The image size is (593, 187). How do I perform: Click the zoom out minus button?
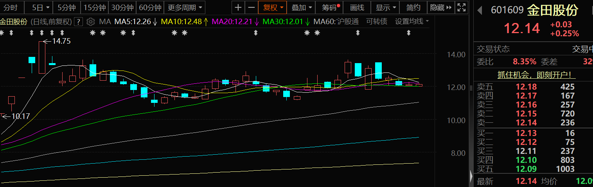coord(252,7)
